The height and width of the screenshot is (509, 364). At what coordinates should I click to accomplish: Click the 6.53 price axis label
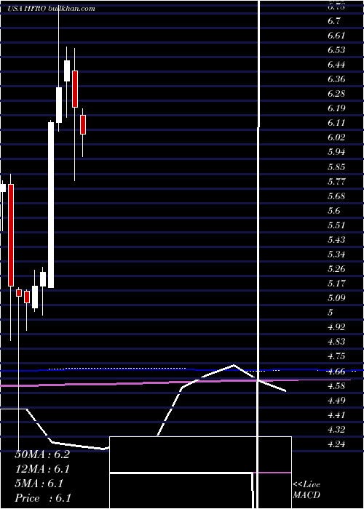pos(336,50)
